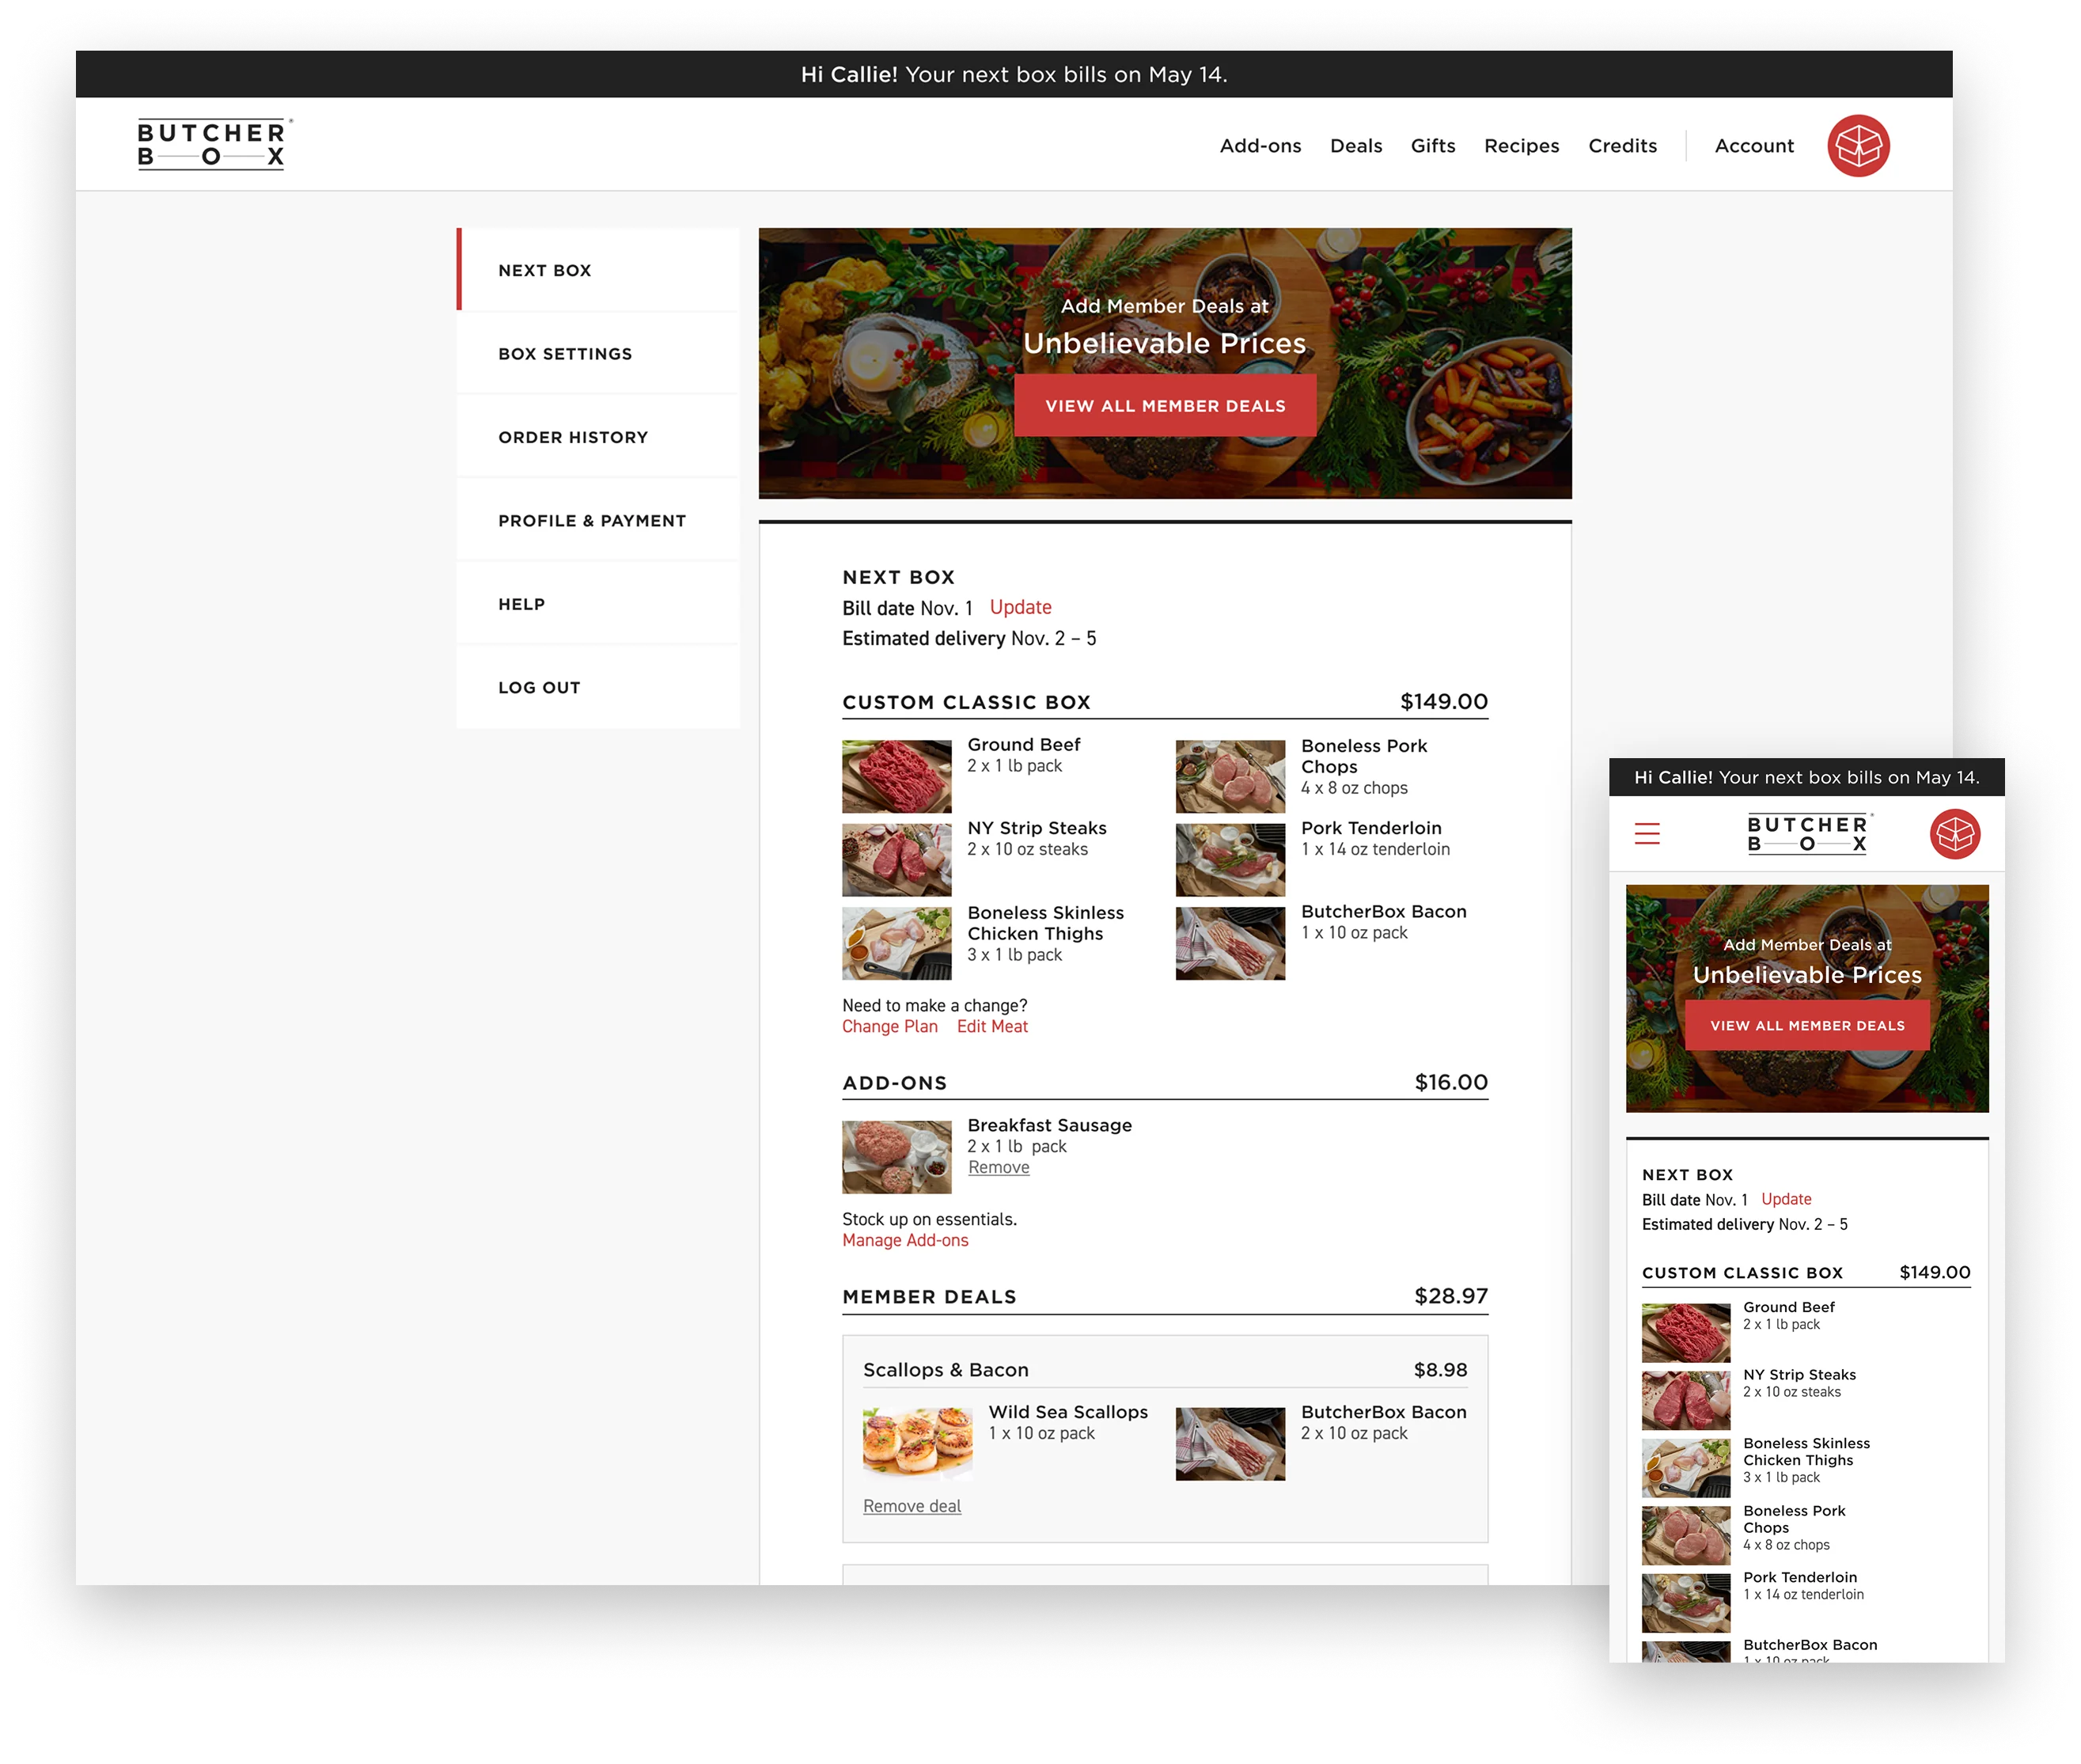
Task: Select Help in the sidebar
Action: (597, 604)
